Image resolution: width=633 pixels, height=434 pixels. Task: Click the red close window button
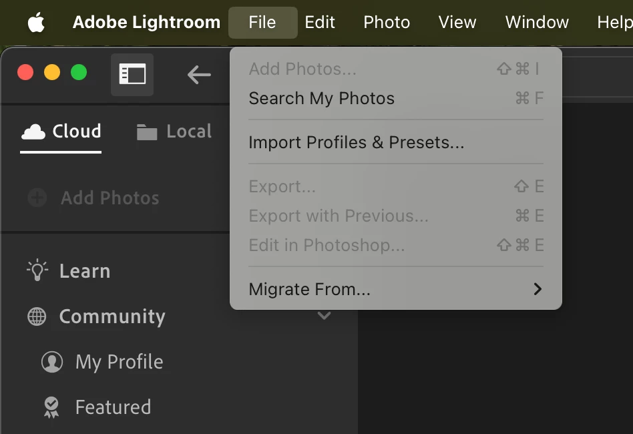point(25,72)
